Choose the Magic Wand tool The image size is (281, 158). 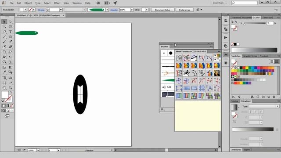(4, 27)
